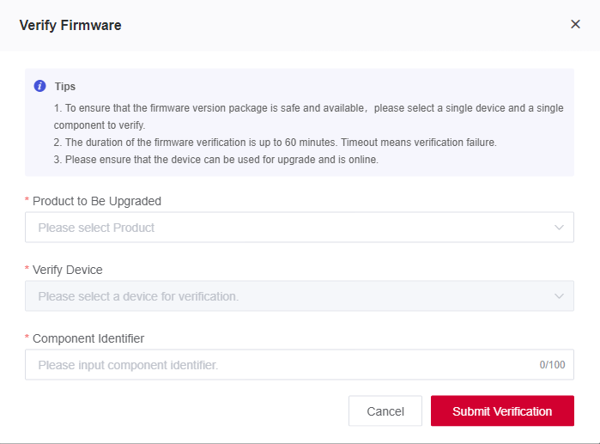
Task: Click the Verify Firmware dialog title
Action: tap(70, 25)
